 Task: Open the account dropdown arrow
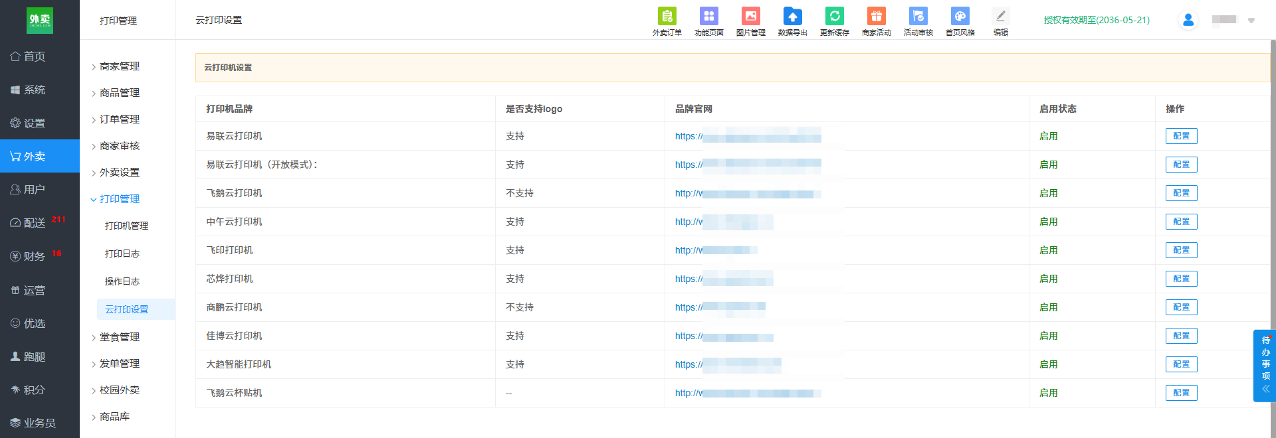tap(1251, 21)
